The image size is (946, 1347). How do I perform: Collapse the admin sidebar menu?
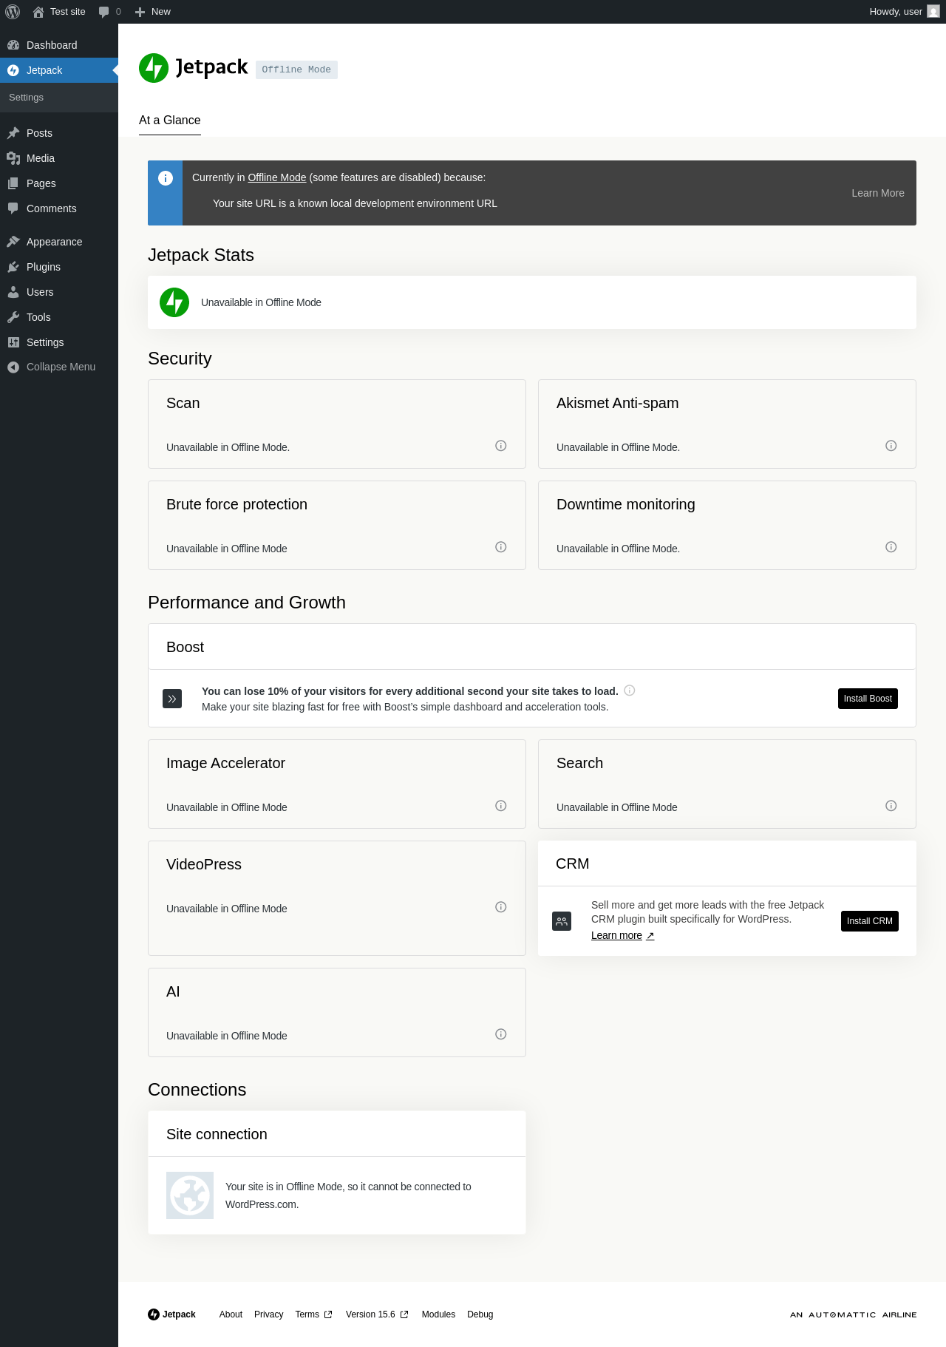(52, 367)
